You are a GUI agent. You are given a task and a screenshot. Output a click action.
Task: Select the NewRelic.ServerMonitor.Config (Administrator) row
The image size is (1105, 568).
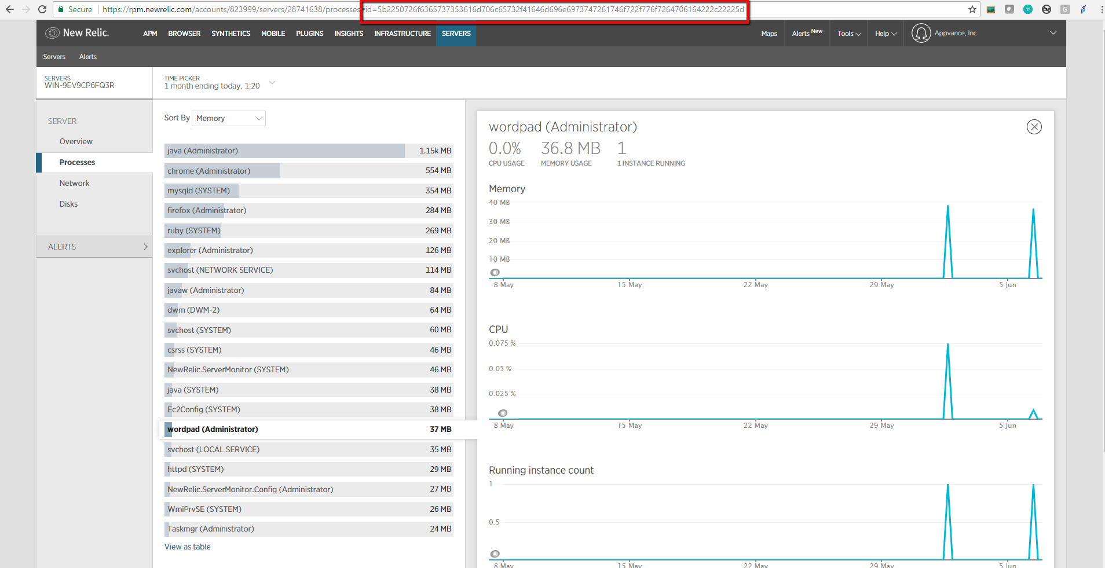pyautogui.click(x=309, y=489)
